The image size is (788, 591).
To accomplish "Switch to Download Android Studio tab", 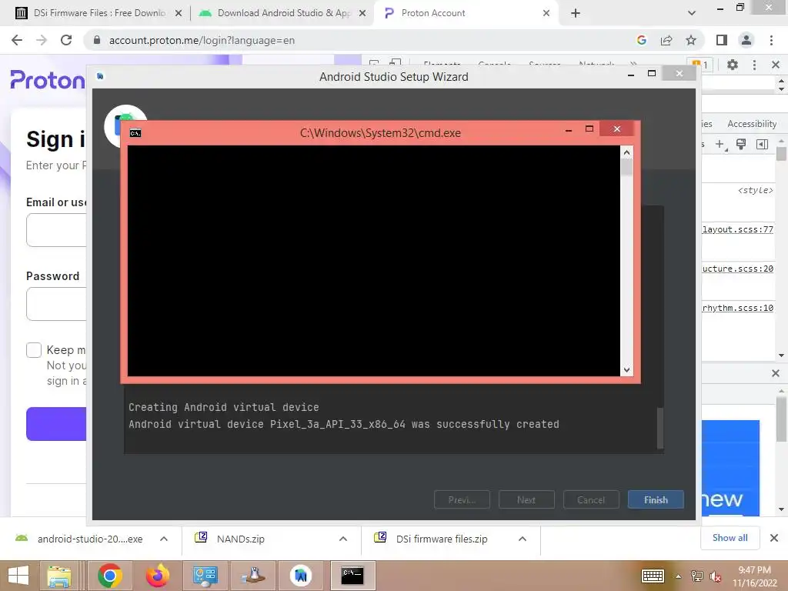I will [282, 13].
